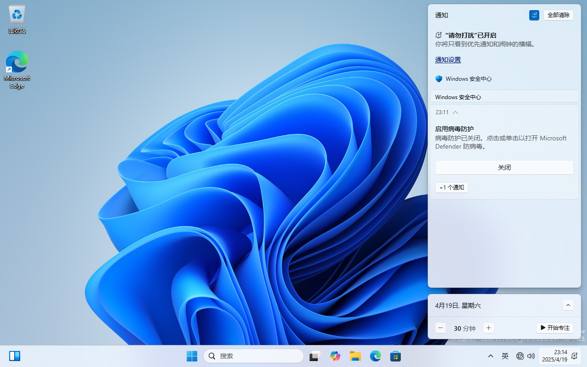
Task: Open the 通知设置 link
Action: [448, 60]
